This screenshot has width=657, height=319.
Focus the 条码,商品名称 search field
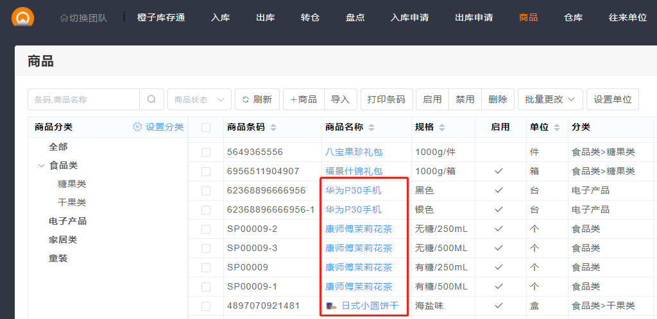pyautogui.click(x=84, y=99)
